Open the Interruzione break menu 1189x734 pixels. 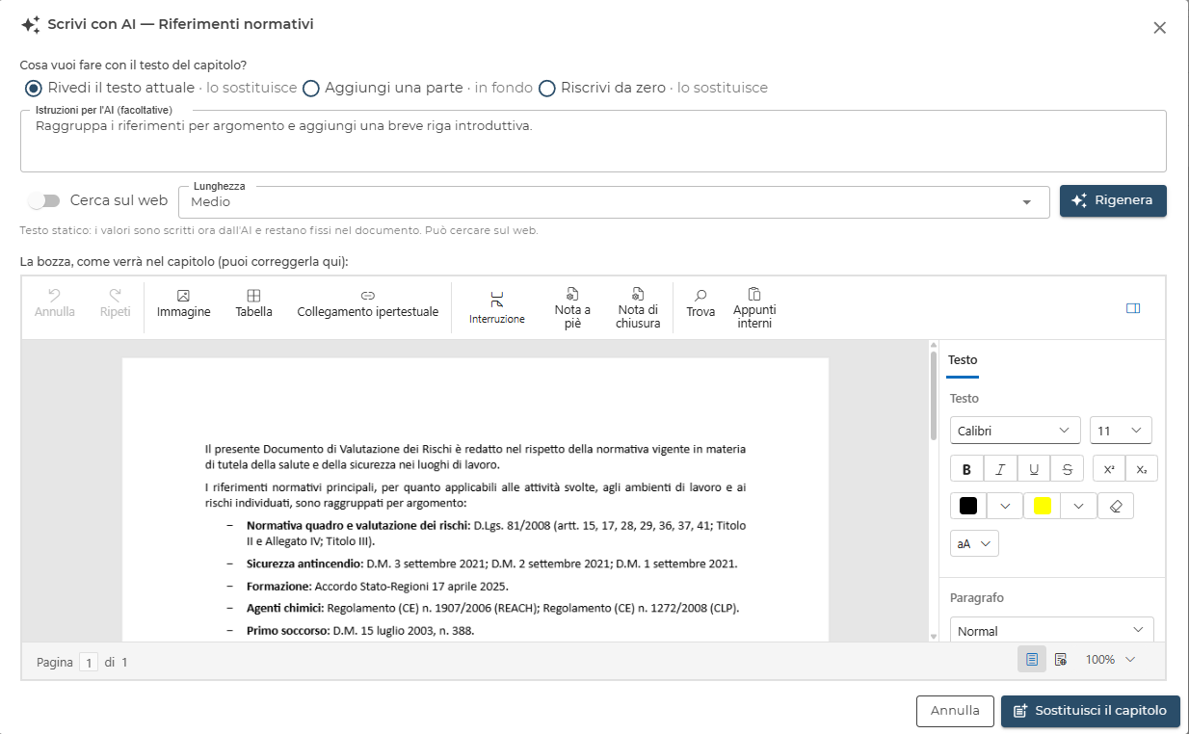pyautogui.click(x=497, y=308)
